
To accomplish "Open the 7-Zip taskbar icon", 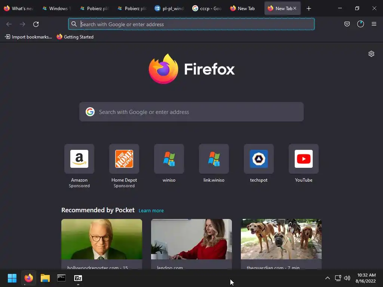I will (78, 278).
